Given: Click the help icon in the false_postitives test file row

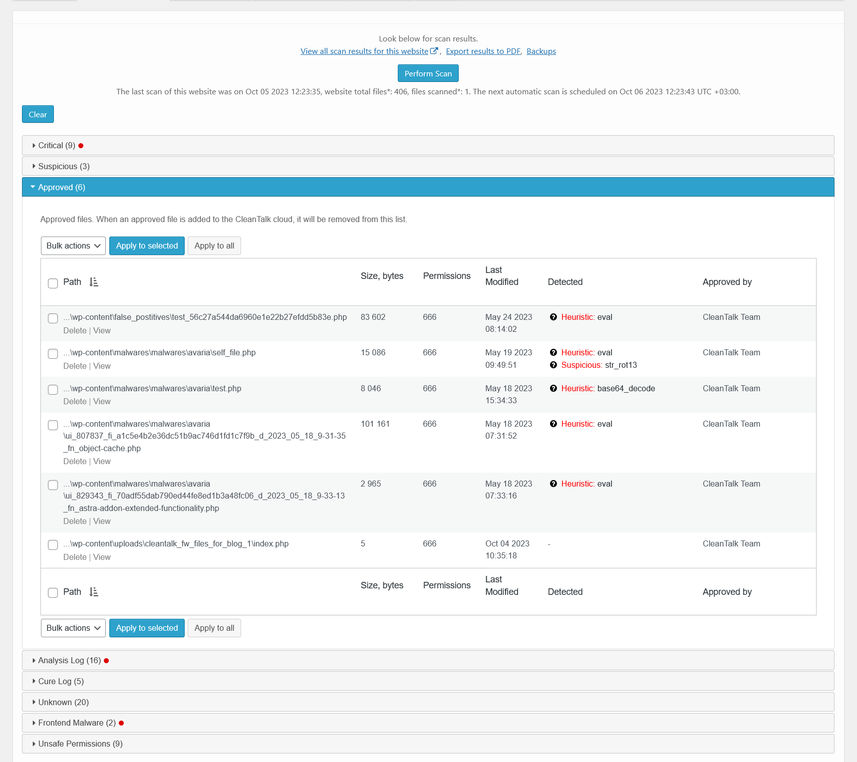Looking at the screenshot, I should pyautogui.click(x=553, y=317).
